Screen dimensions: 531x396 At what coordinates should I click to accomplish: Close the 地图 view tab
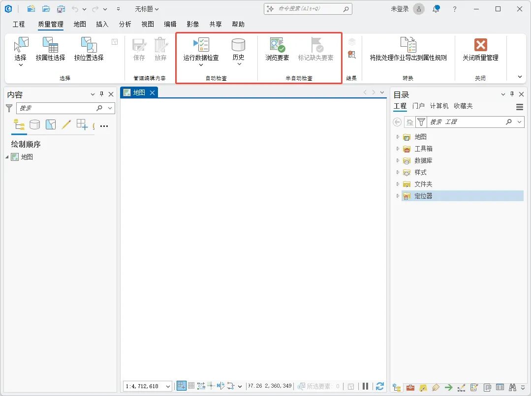[x=153, y=93]
